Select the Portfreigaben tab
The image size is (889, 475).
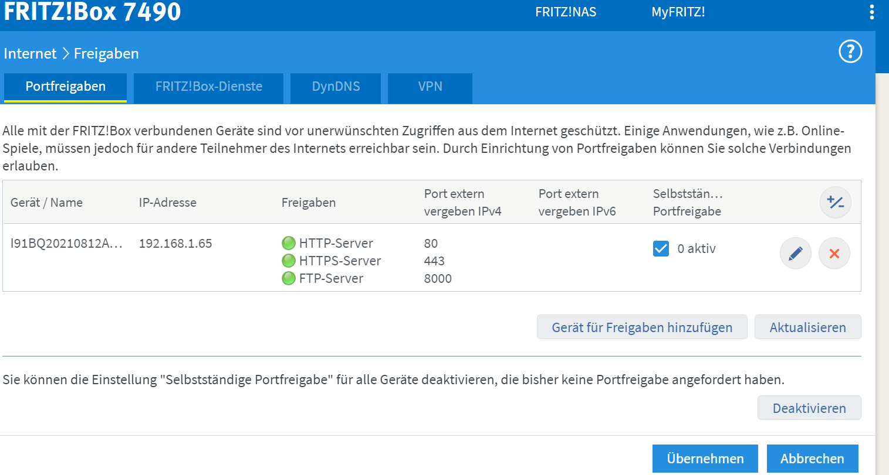pos(66,87)
